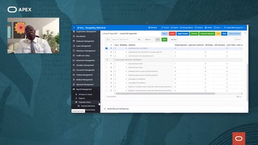Collapse the TECHNICAL COMPETENCY group
The width and height of the screenshot is (258, 145).
pyautogui.click(x=107, y=60)
